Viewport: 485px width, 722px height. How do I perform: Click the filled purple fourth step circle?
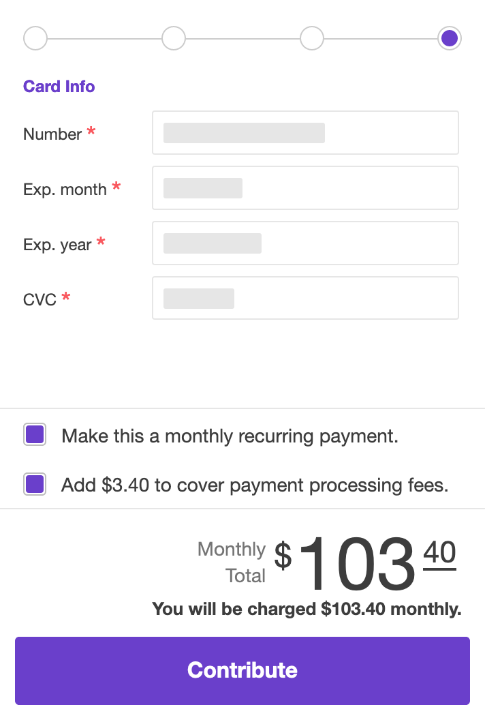[450, 38]
